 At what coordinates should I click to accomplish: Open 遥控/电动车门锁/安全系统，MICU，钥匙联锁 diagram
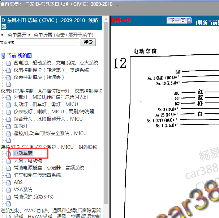click(49, 147)
